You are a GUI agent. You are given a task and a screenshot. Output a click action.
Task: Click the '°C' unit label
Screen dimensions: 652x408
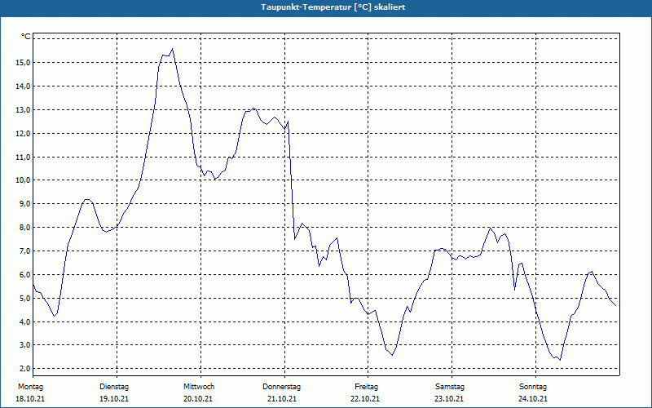26,37
